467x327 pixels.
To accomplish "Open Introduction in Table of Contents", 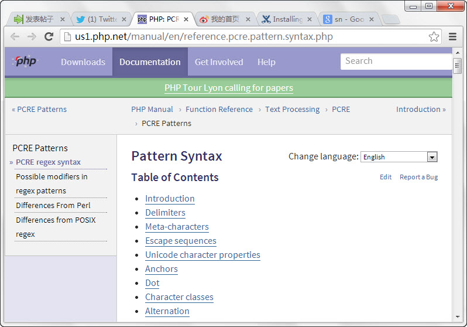I will (x=170, y=199).
